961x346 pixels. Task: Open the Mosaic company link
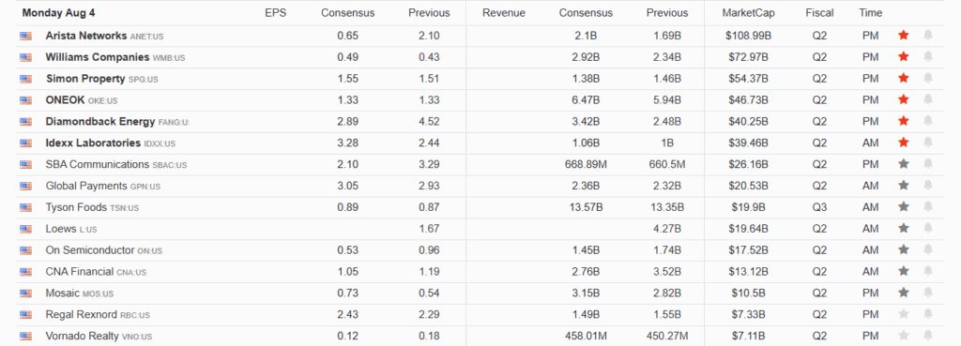(63, 293)
